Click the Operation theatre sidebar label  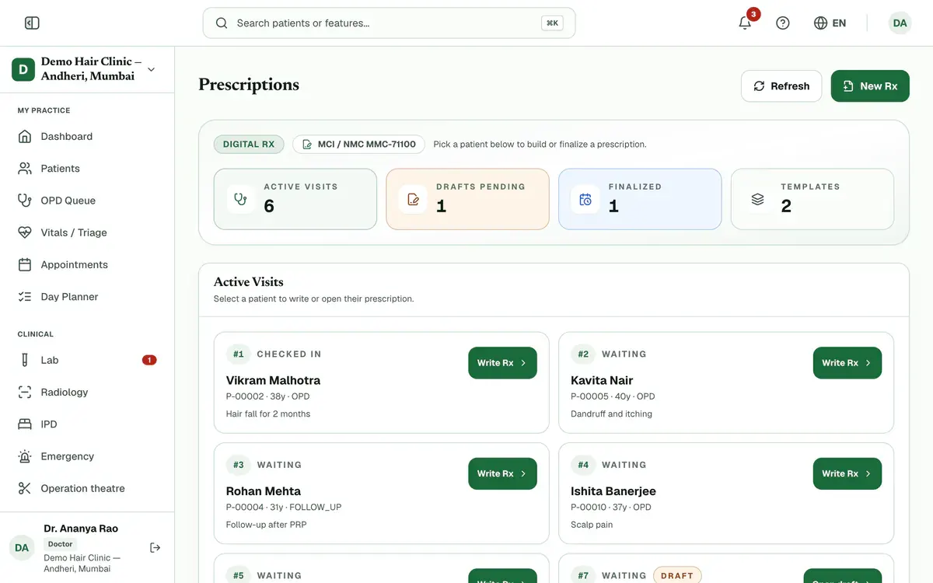click(83, 489)
